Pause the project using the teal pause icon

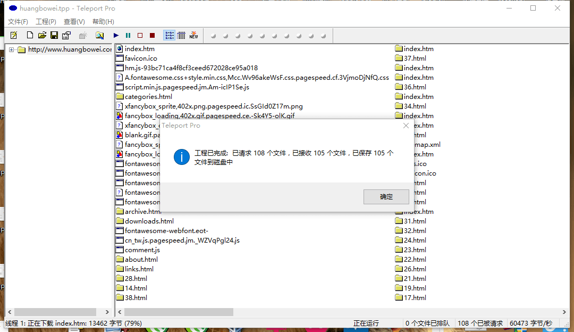128,35
